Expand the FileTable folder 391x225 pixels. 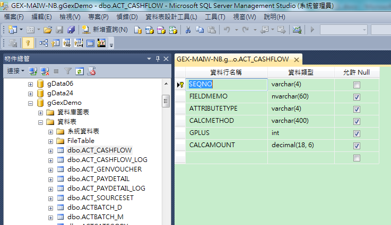[x=50, y=141]
